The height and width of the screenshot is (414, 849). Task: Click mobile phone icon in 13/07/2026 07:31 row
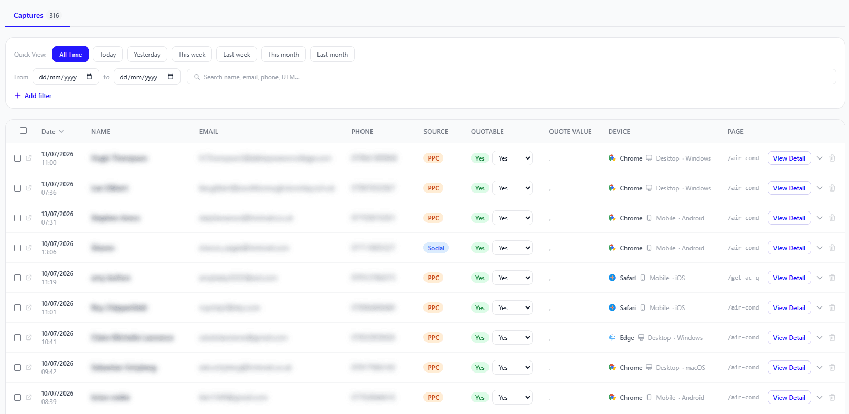(649, 218)
